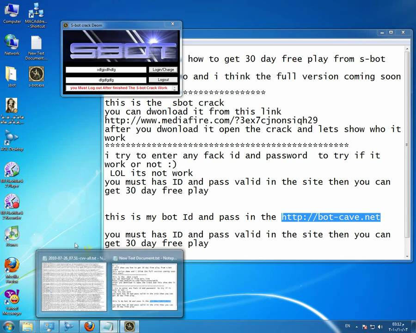
Task: Show hidden system tray icons
Action: [x=356, y=327]
